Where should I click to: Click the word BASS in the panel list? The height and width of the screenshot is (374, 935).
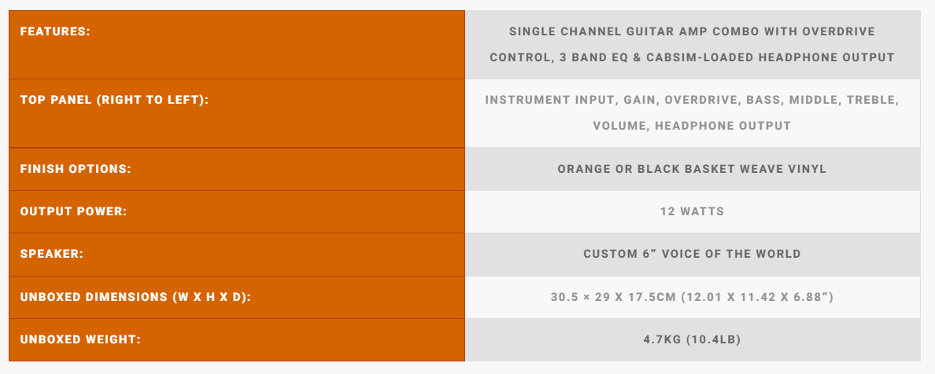763,100
